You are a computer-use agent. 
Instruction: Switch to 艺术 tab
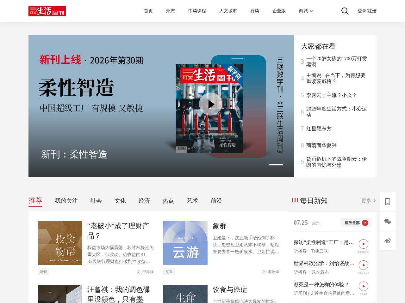[x=192, y=201]
